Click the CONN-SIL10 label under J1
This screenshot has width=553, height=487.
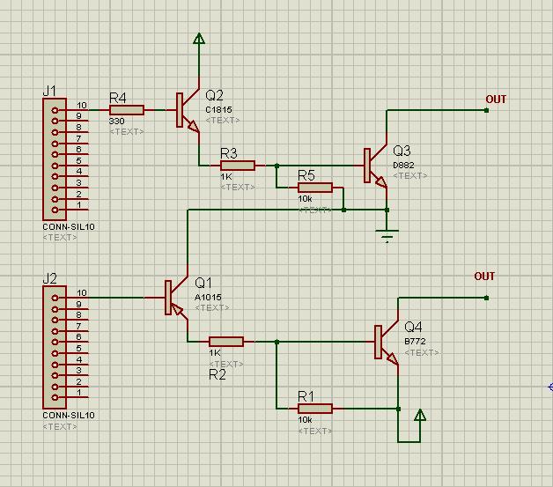[69, 226]
